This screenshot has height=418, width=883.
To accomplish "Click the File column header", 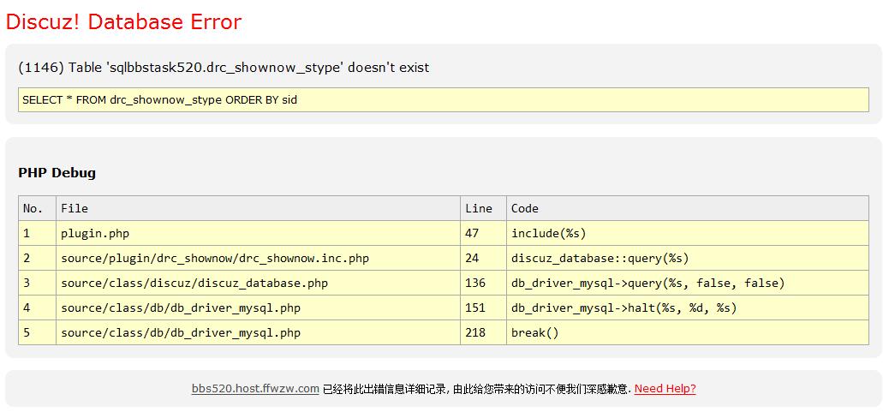I will click(75, 208).
